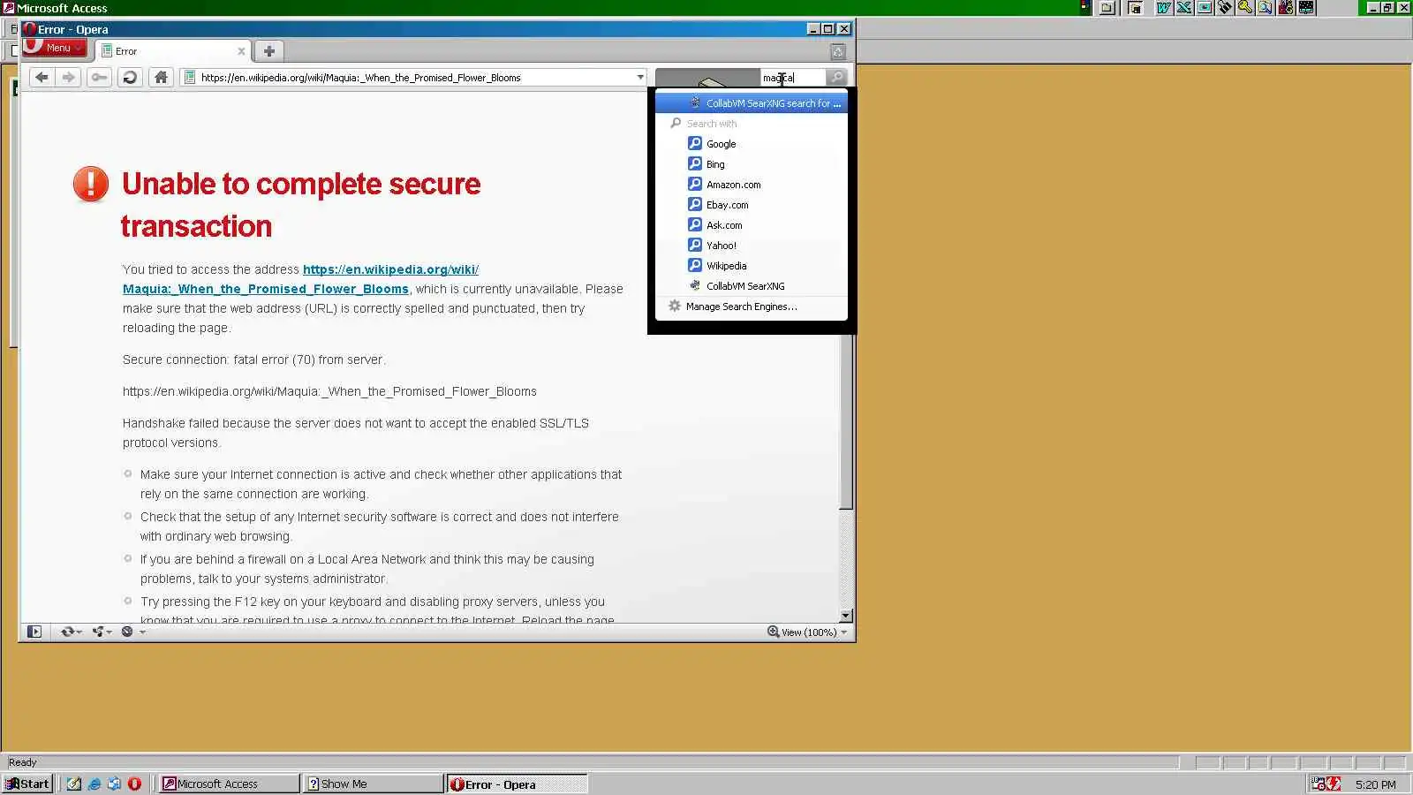Search with Wikipedia from the list
The image size is (1413, 795).
(752, 266)
